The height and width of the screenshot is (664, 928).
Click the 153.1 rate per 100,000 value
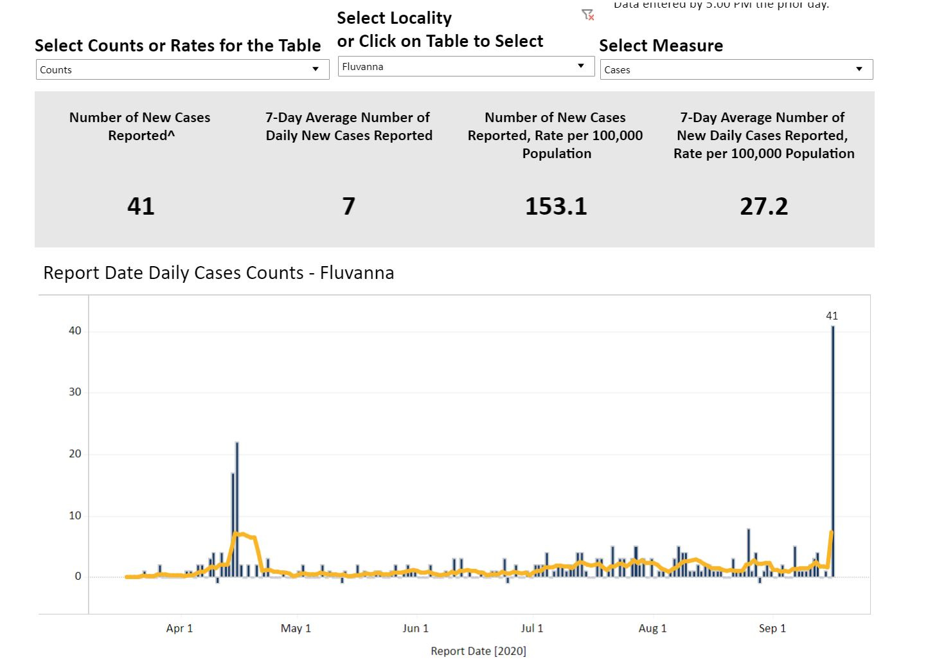click(x=556, y=206)
